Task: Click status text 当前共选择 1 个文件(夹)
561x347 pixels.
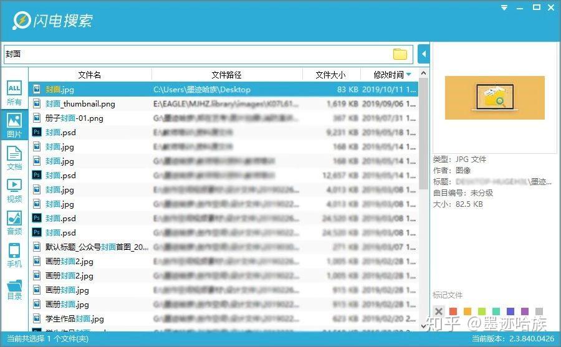Action: (x=47, y=338)
